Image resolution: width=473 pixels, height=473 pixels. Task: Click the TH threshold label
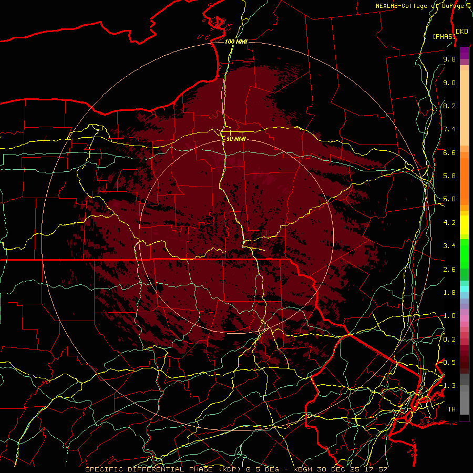[451, 409]
